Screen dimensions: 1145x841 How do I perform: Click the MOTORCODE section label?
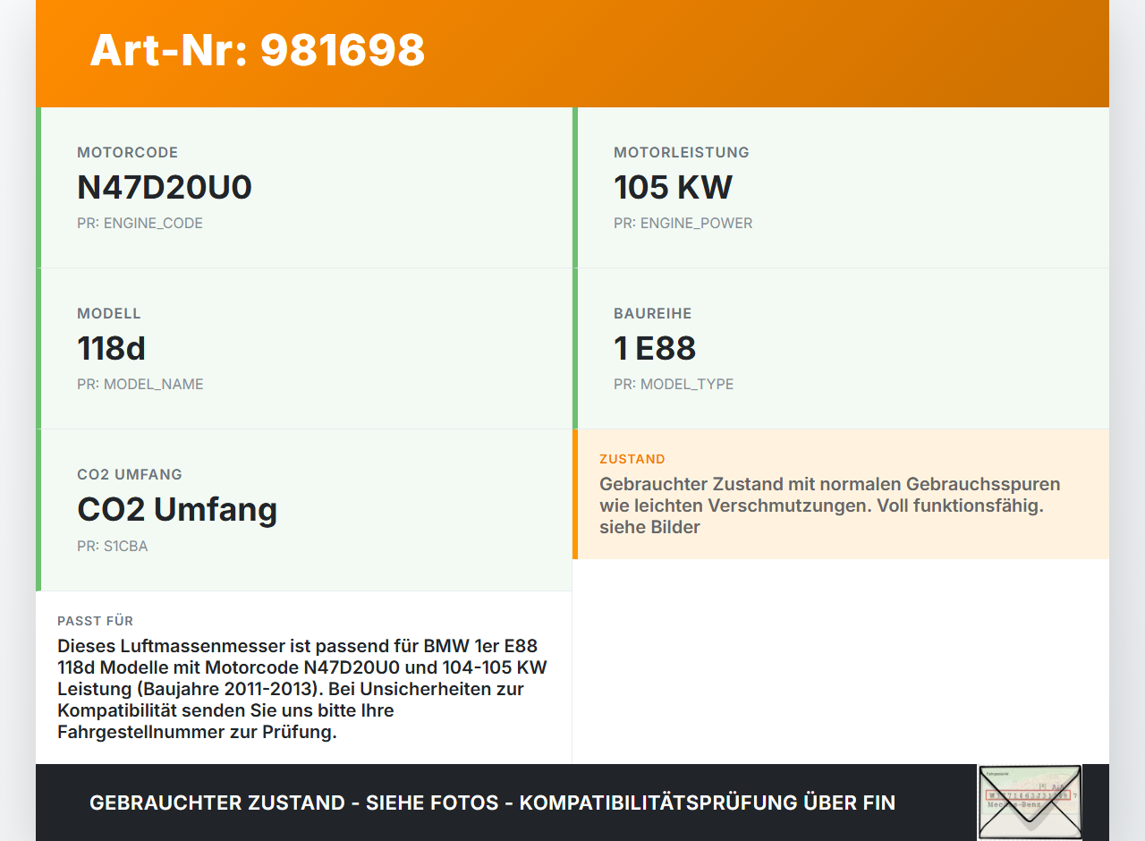(127, 152)
